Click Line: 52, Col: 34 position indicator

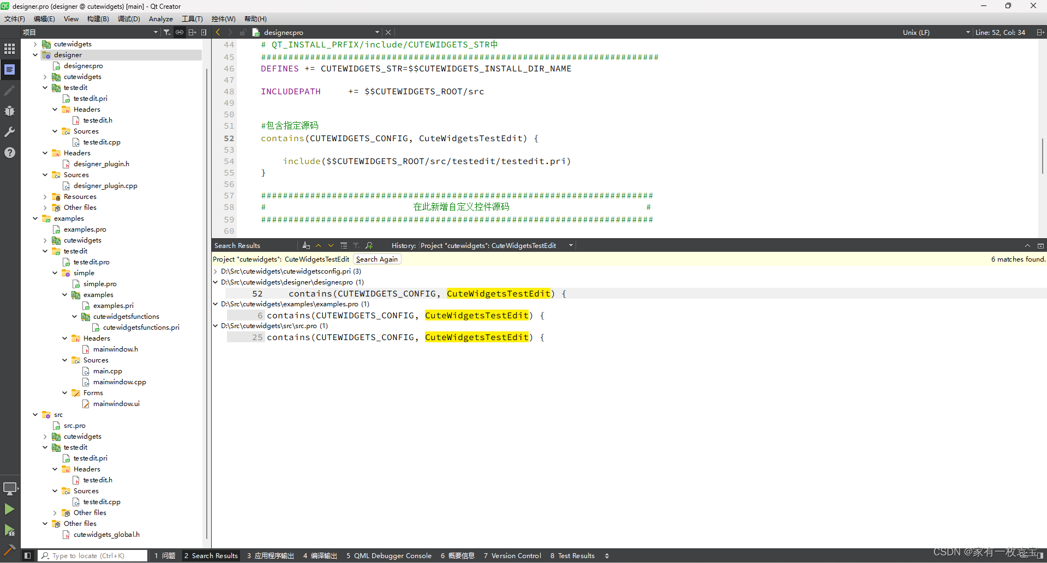(1000, 32)
